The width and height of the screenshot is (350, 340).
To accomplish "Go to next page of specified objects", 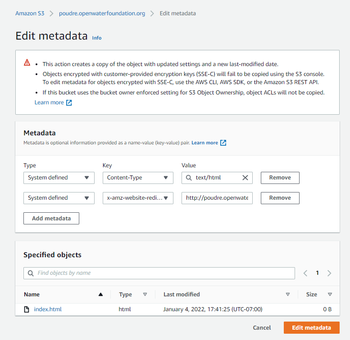I will [329, 273].
